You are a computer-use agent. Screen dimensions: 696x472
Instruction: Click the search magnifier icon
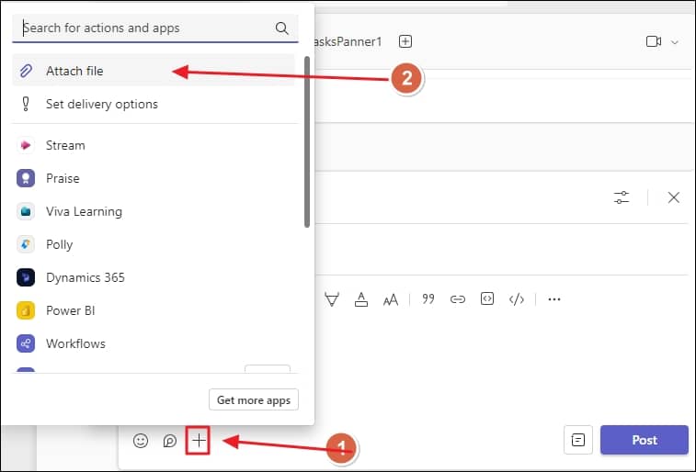[282, 28]
